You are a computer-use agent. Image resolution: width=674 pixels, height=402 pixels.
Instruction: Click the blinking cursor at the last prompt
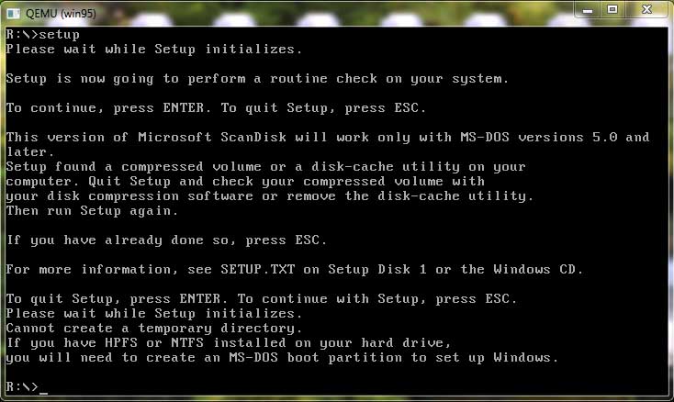(x=43, y=389)
